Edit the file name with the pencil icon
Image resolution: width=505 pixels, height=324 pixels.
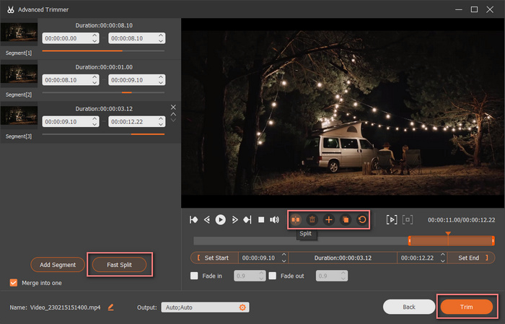(111, 307)
